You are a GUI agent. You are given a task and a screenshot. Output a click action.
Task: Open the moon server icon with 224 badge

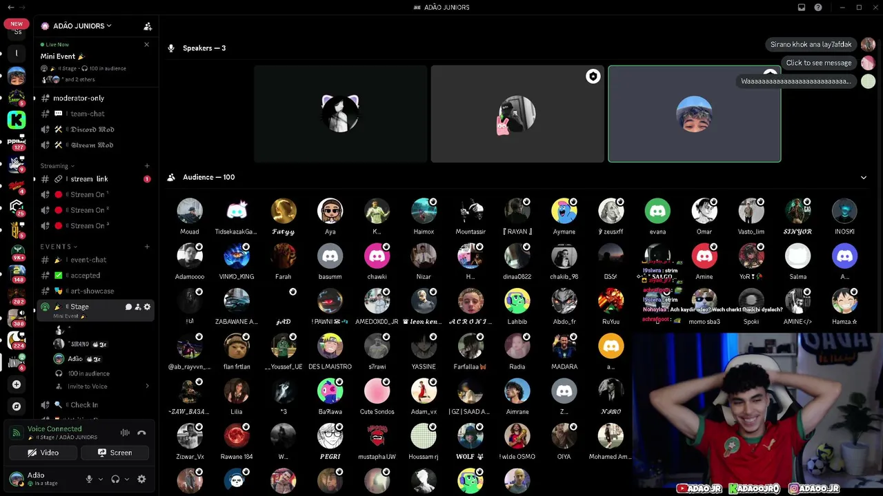click(x=17, y=340)
